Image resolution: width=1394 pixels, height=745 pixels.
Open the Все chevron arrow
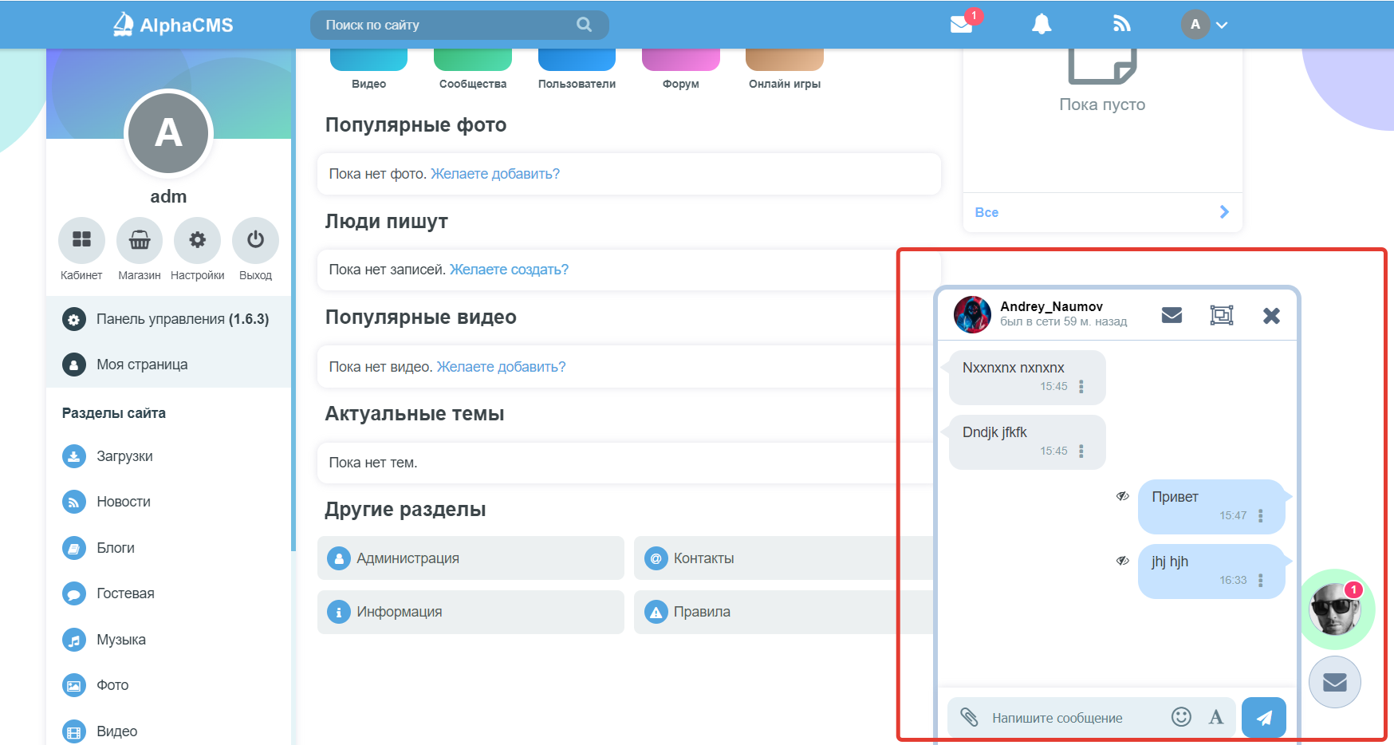pos(1224,212)
